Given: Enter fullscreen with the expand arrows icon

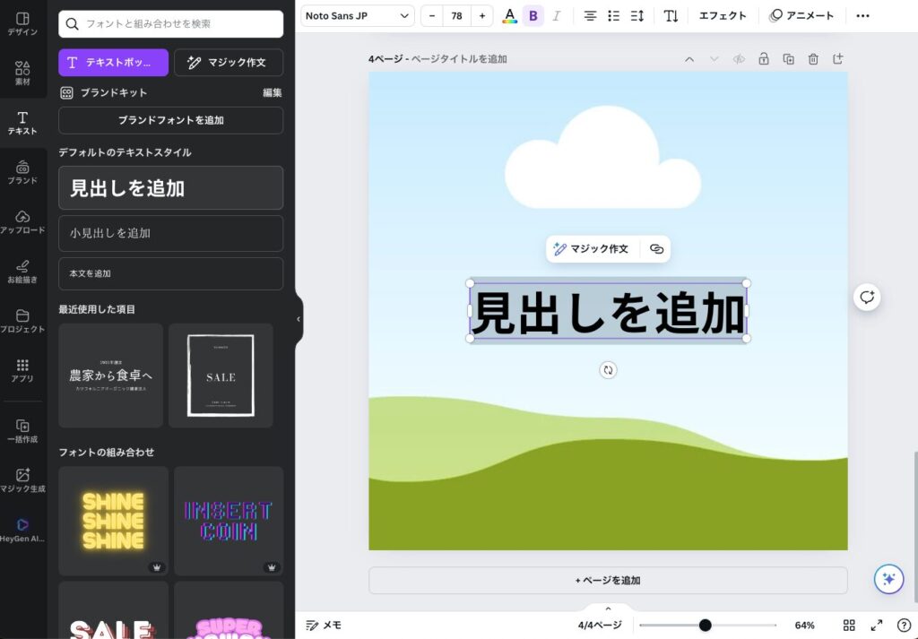Looking at the screenshot, I should coord(877,625).
